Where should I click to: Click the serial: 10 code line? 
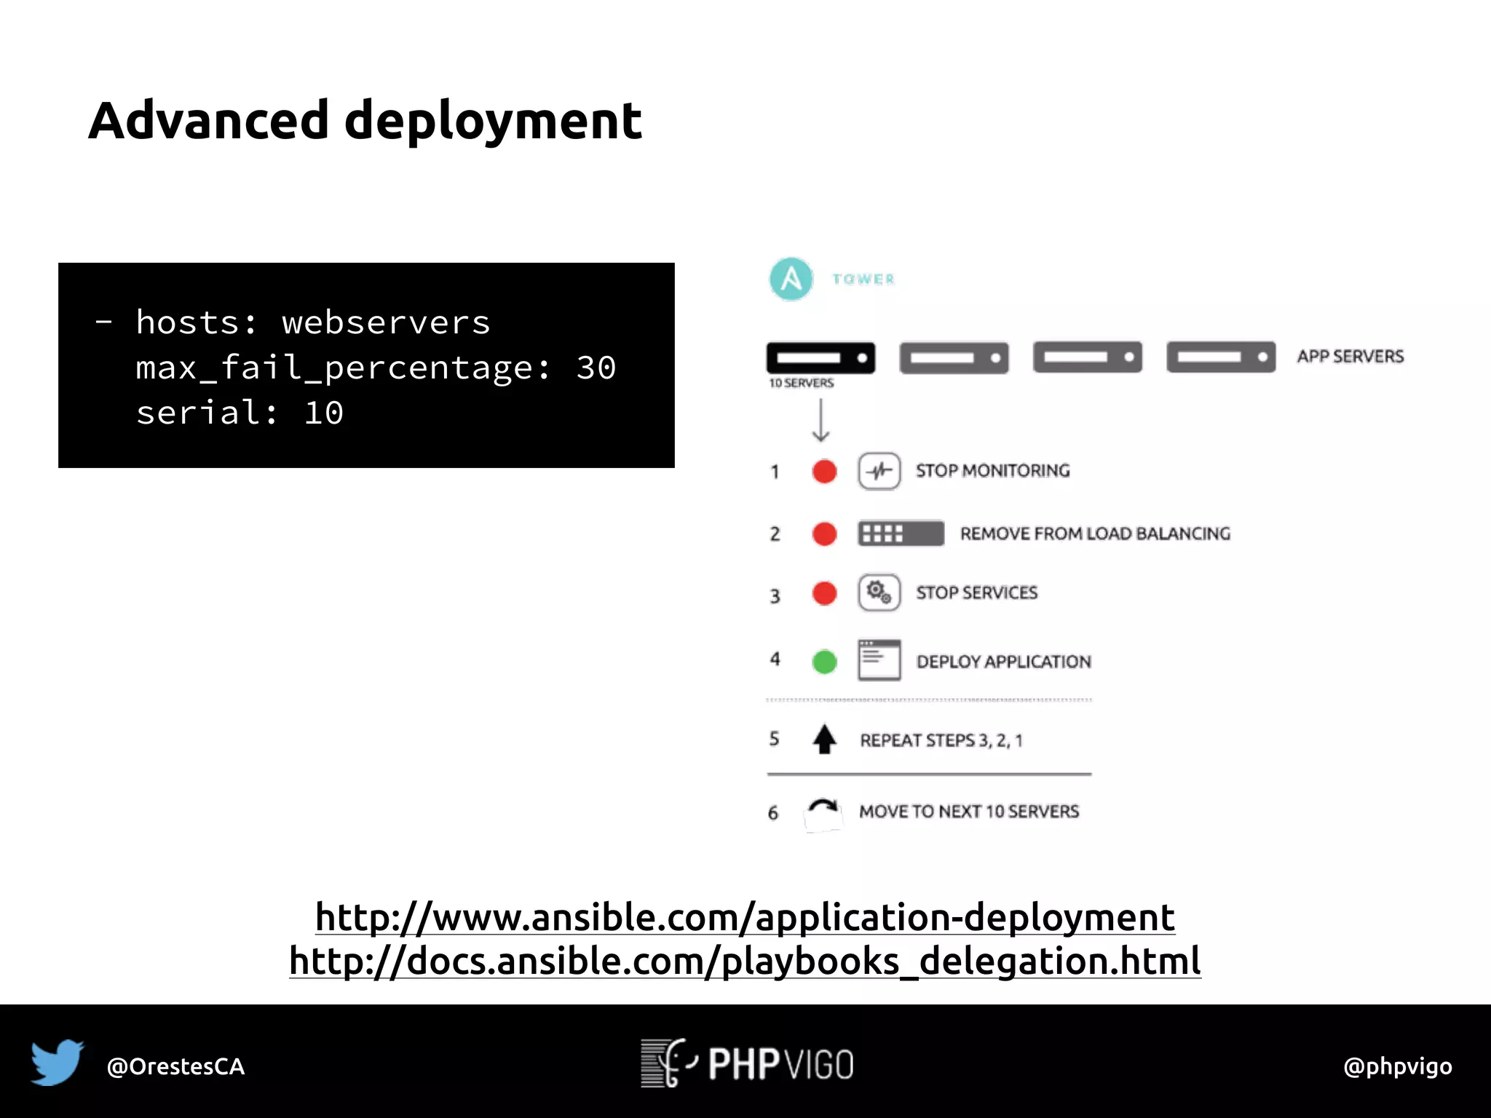[240, 413]
